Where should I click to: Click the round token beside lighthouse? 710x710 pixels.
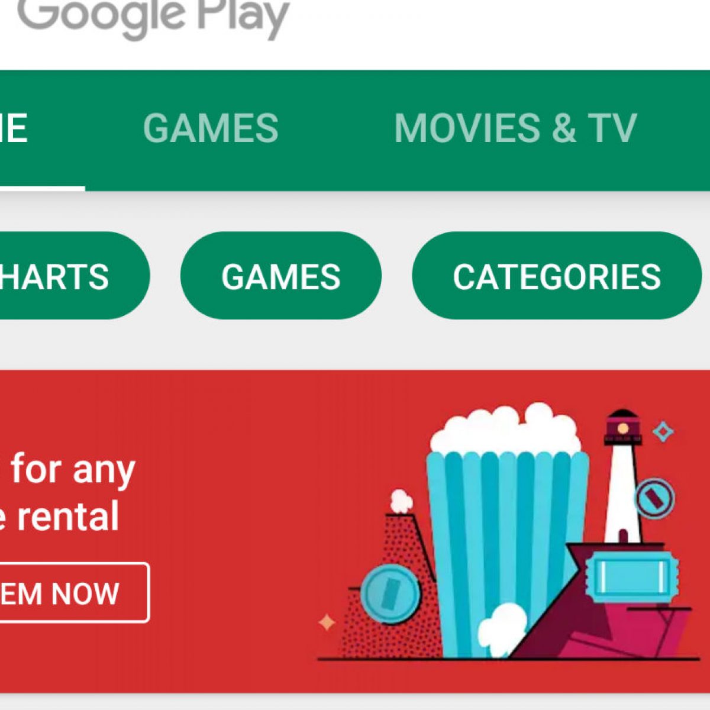[654, 498]
